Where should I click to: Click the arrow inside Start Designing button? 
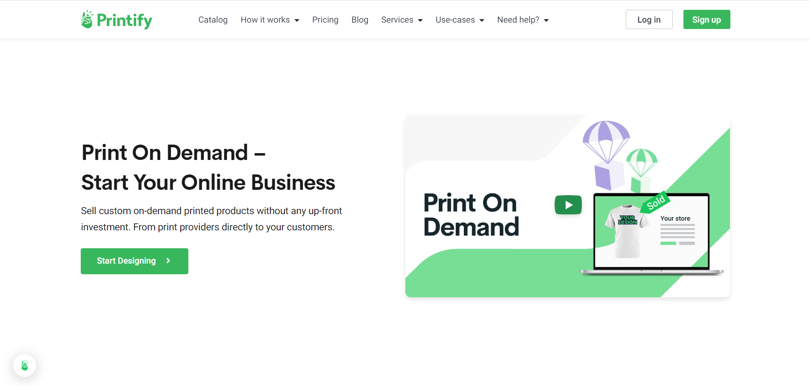pos(167,261)
